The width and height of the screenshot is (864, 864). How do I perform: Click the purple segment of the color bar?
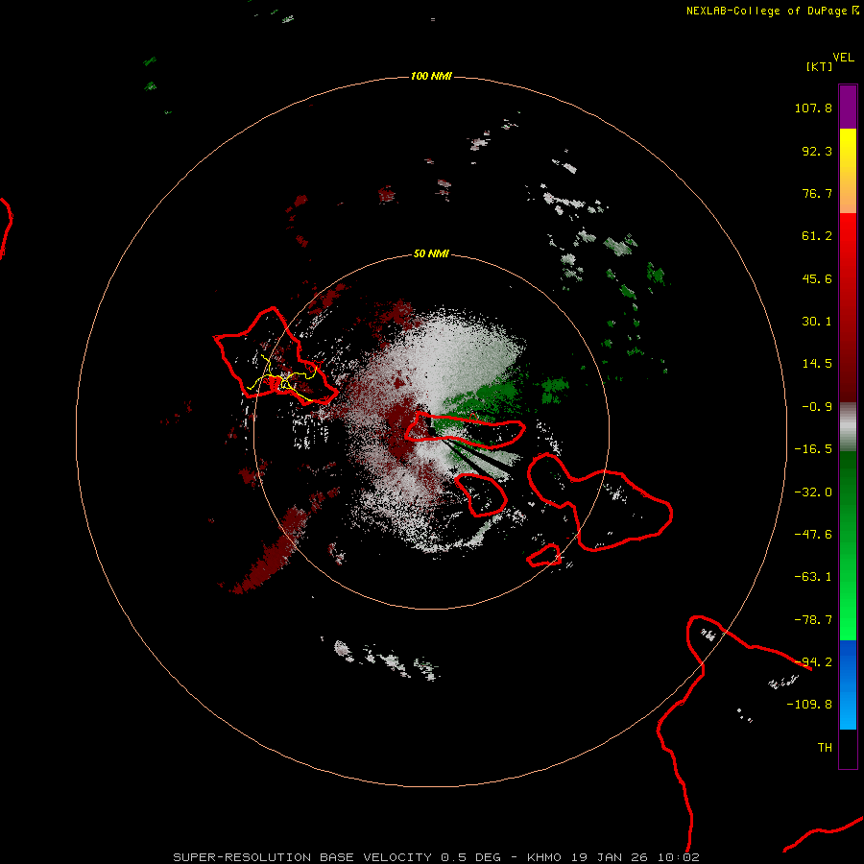(848, 107)
